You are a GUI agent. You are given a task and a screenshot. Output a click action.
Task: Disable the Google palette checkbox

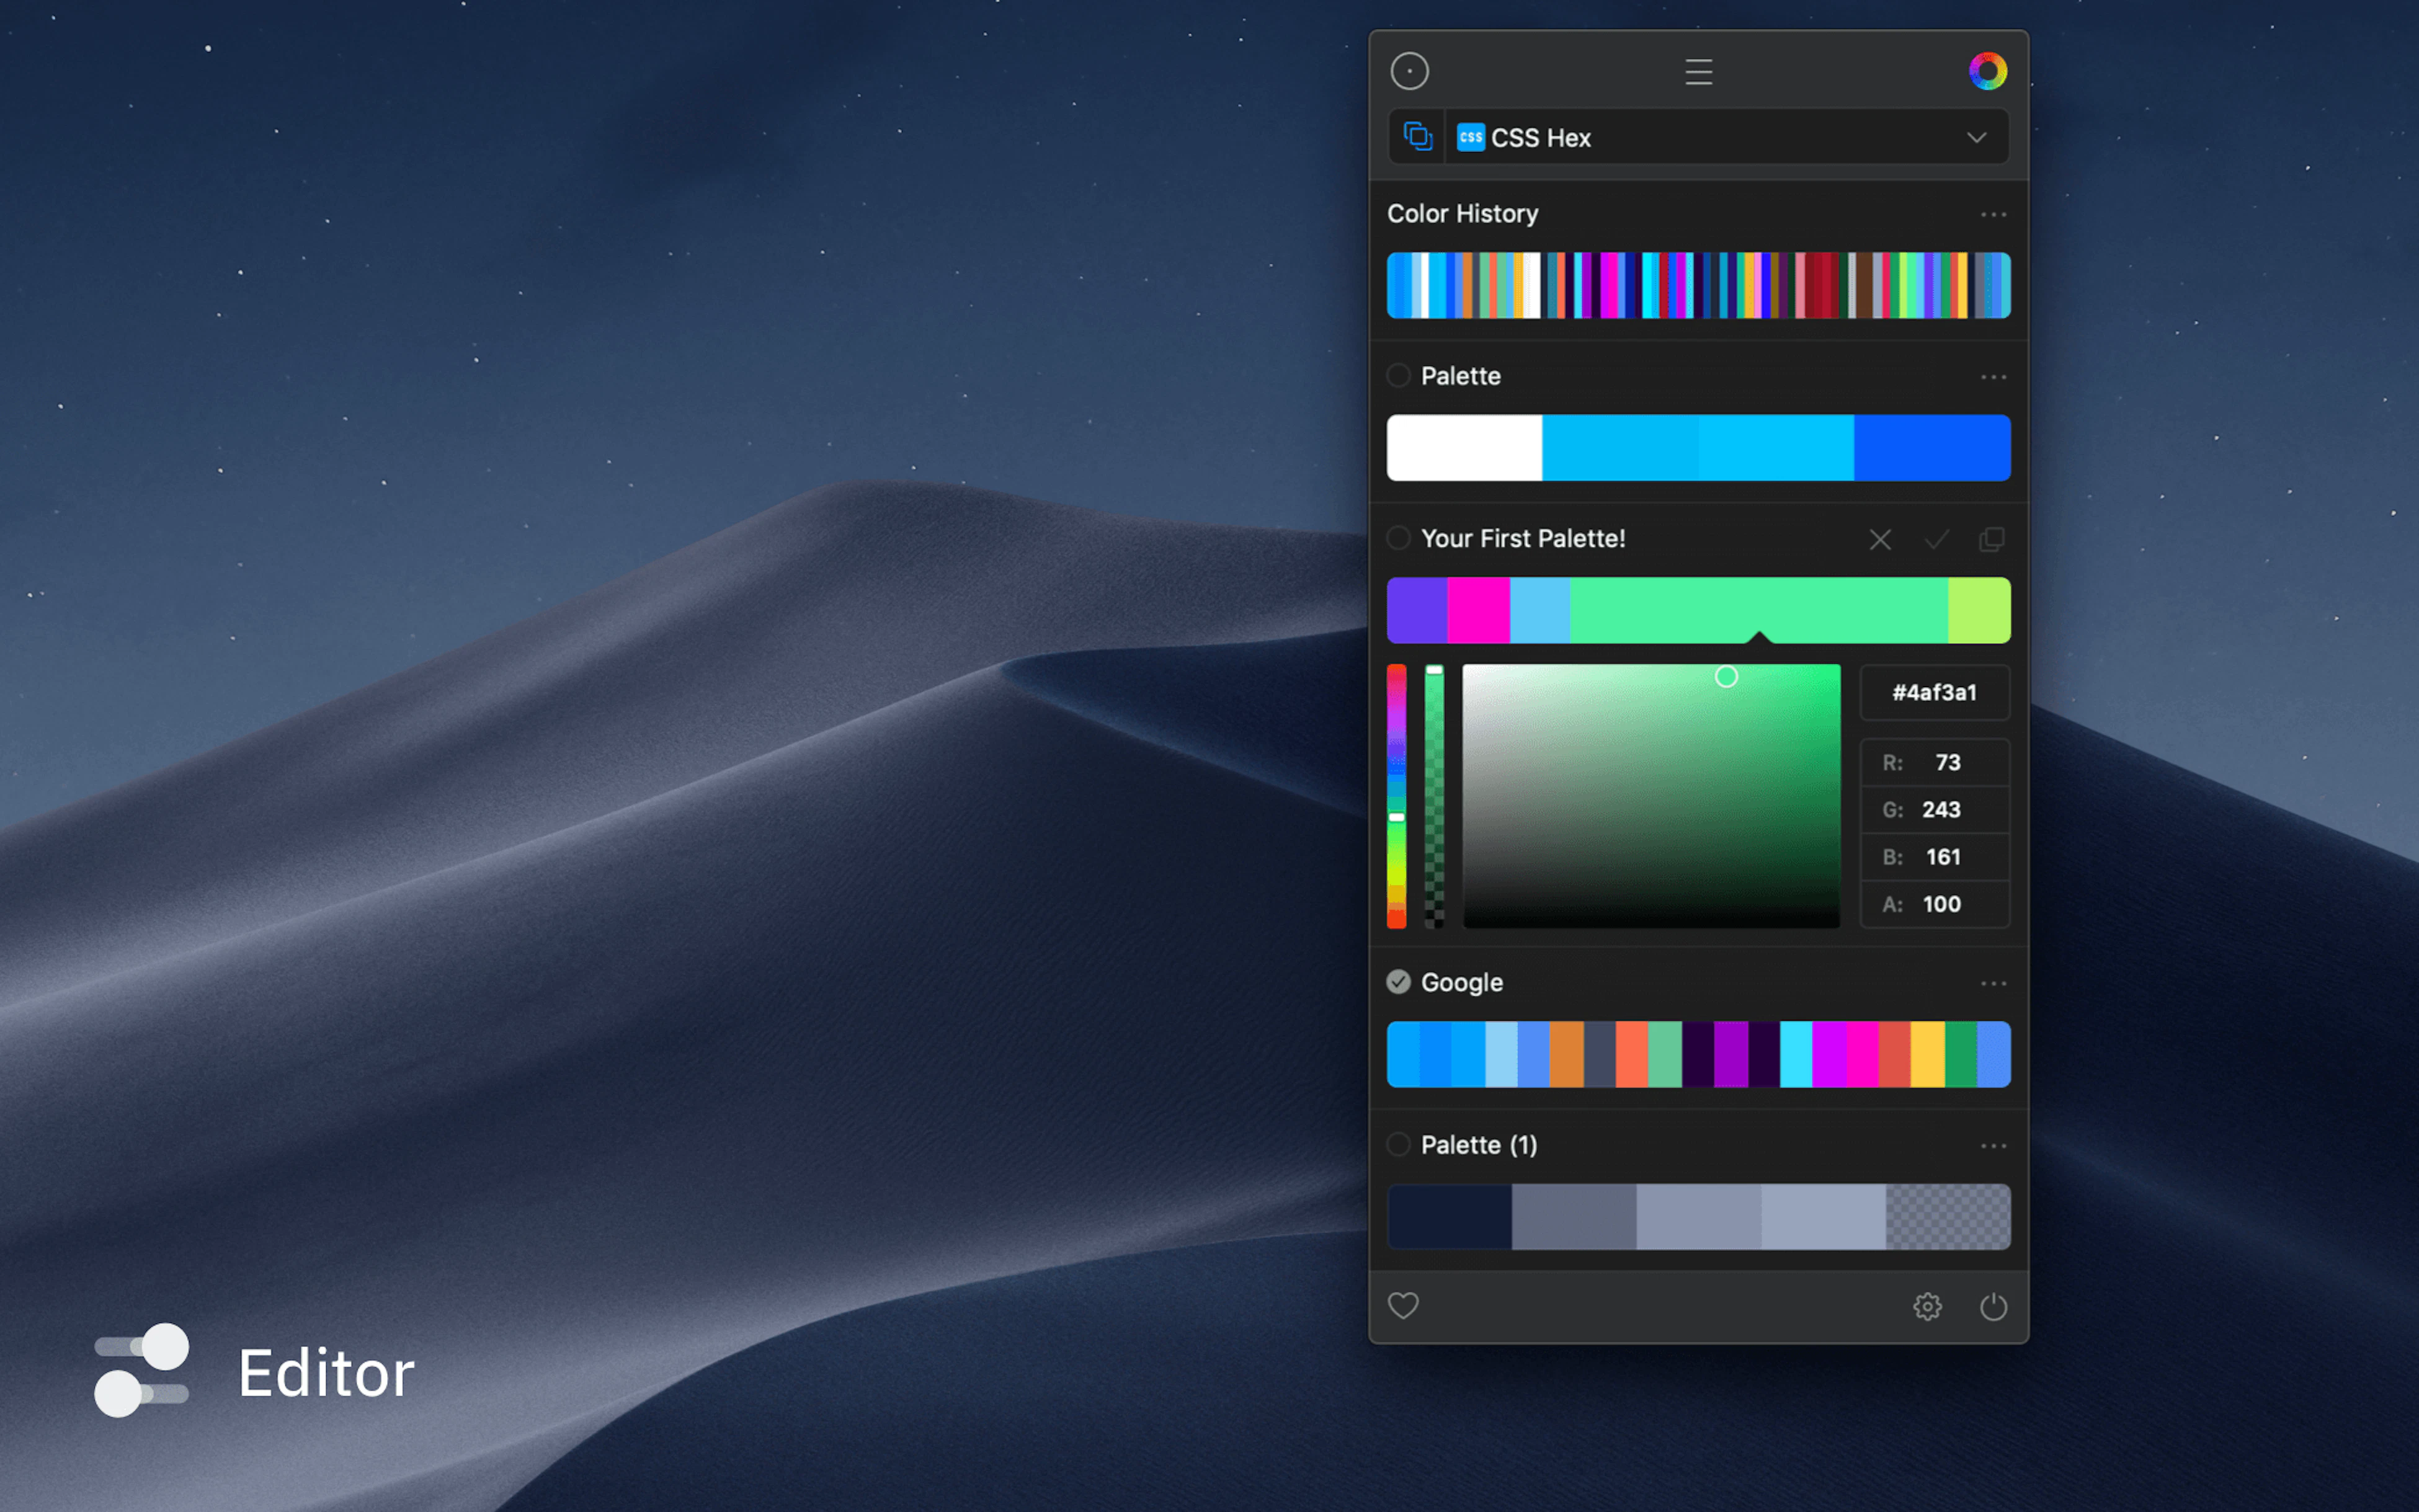pos(1398,982)
